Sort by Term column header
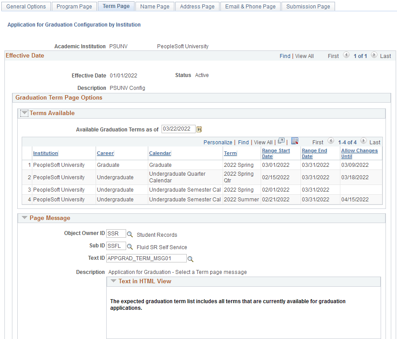This screenshot has height=339, width=397. pos(231,153)
